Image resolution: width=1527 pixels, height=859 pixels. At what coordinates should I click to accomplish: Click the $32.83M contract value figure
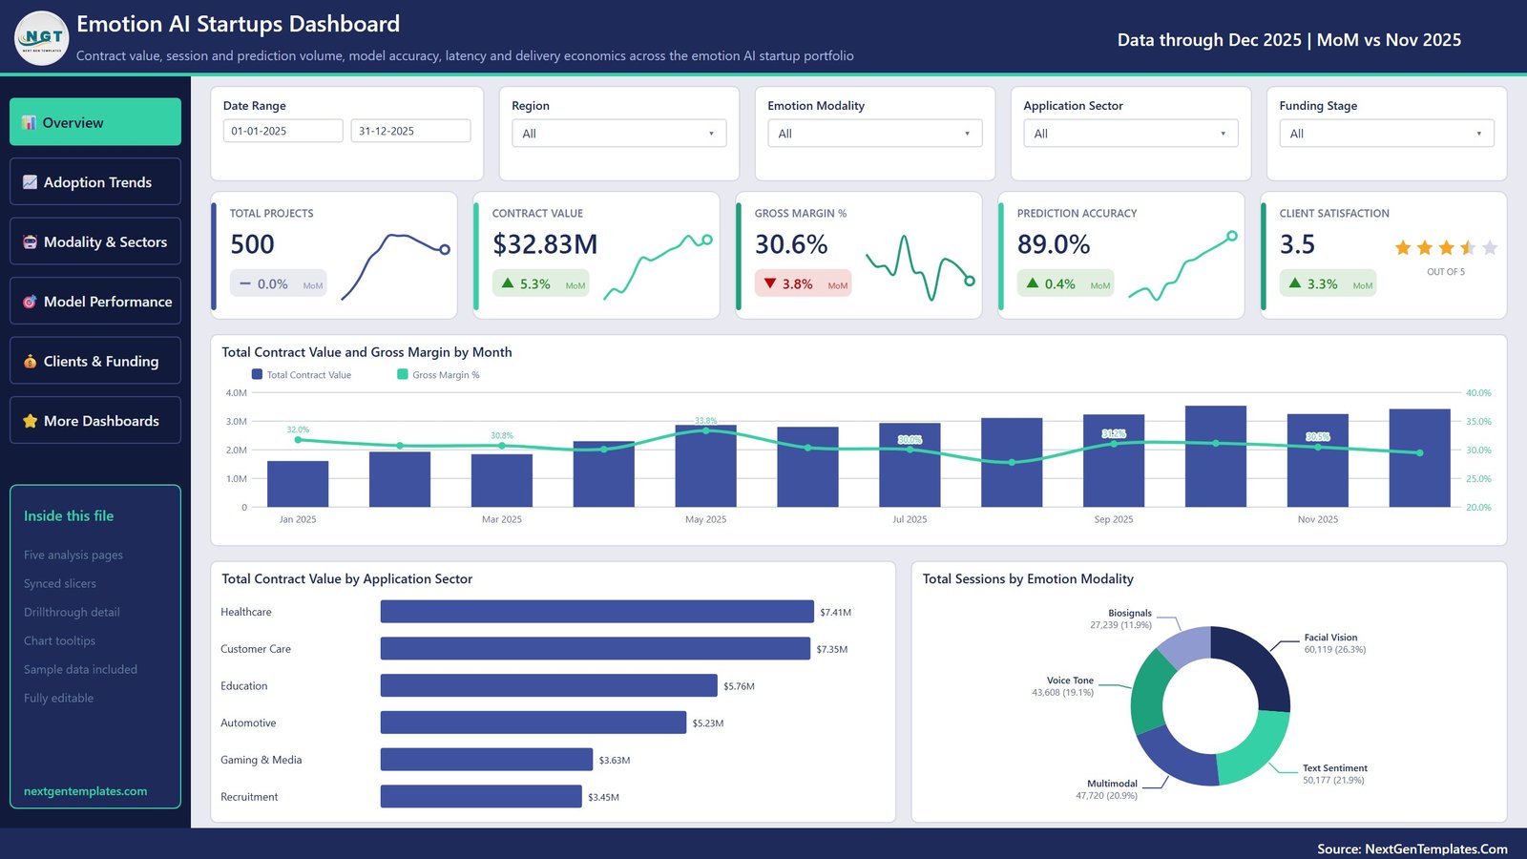545,244
